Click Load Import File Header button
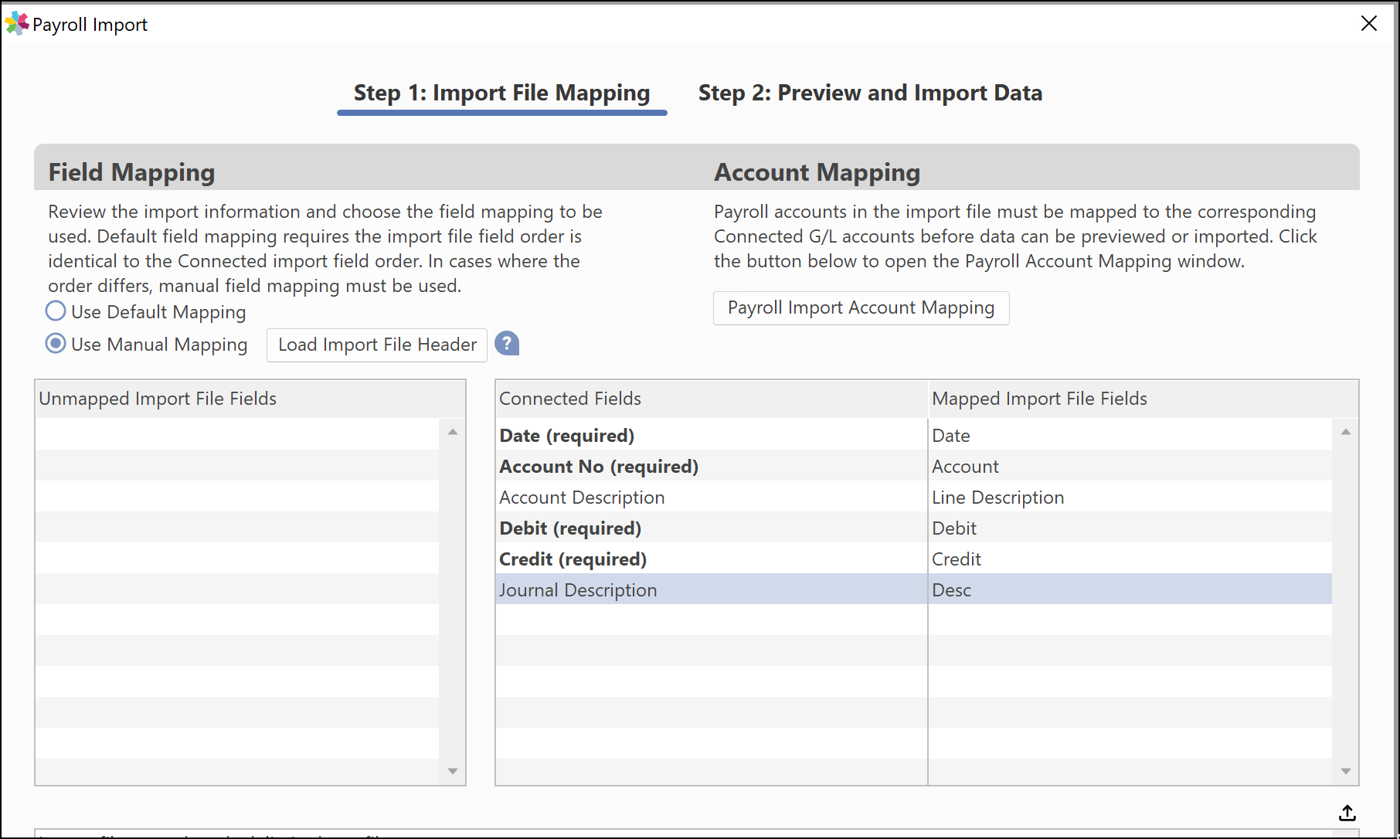 377,345
